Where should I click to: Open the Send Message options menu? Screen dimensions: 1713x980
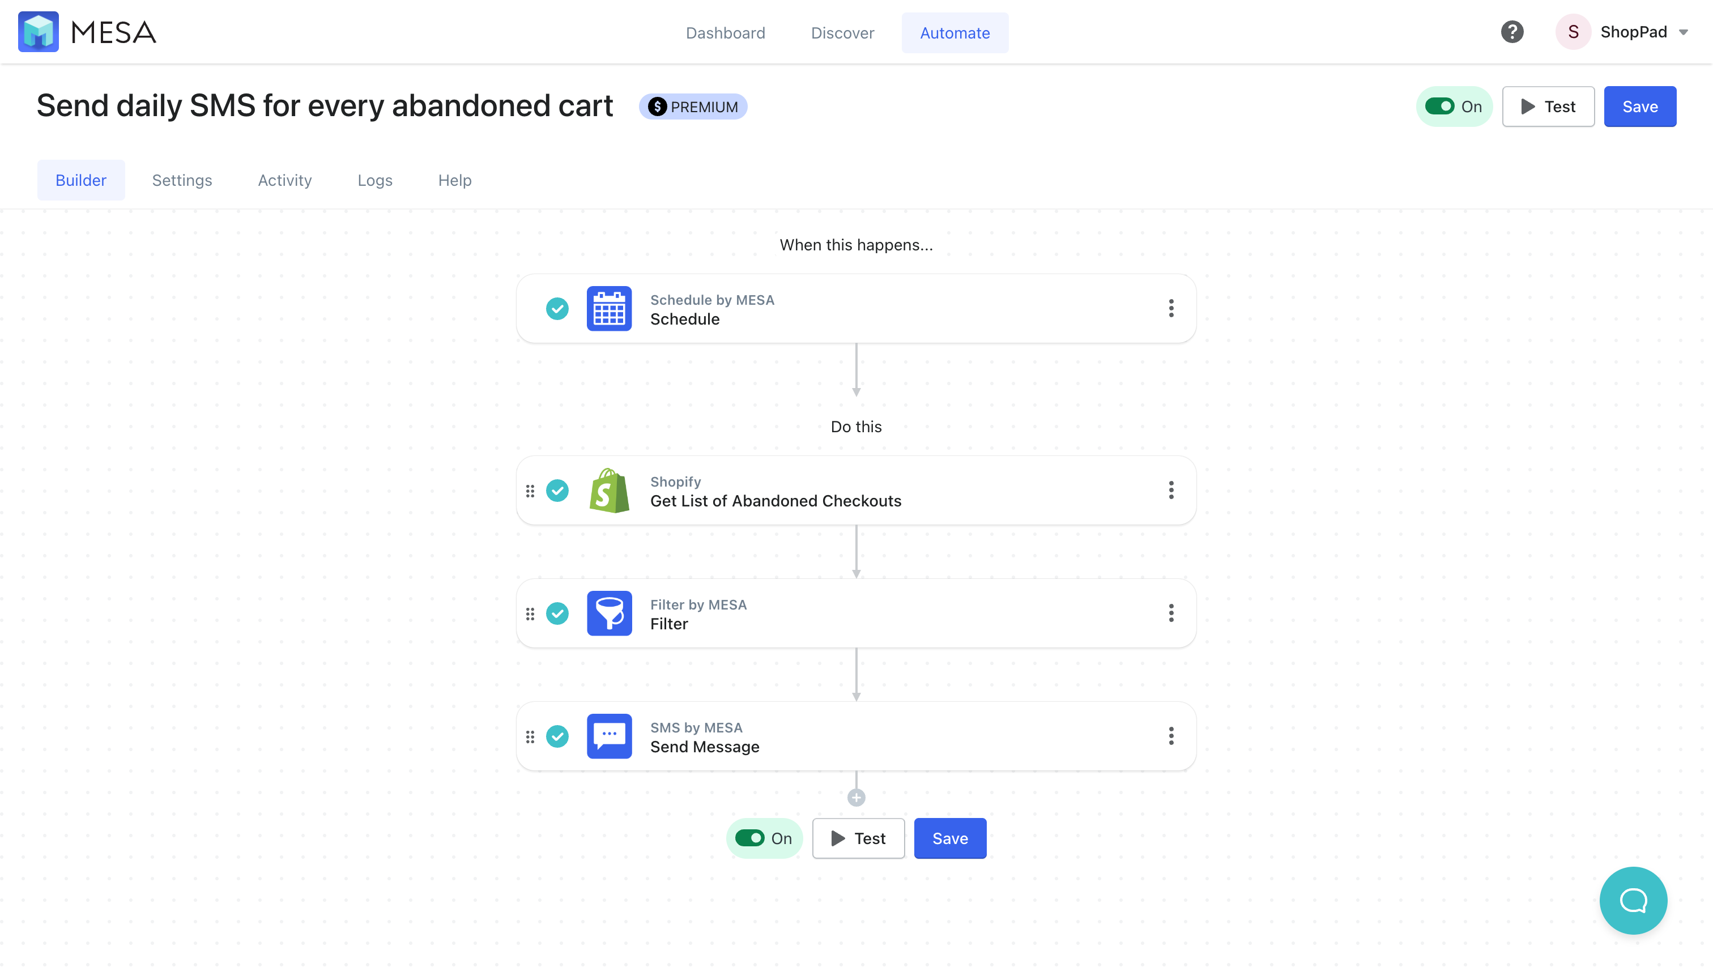point(1171,736)
